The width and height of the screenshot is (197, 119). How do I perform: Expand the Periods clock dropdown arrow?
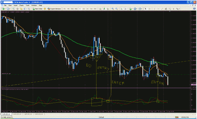137,9
